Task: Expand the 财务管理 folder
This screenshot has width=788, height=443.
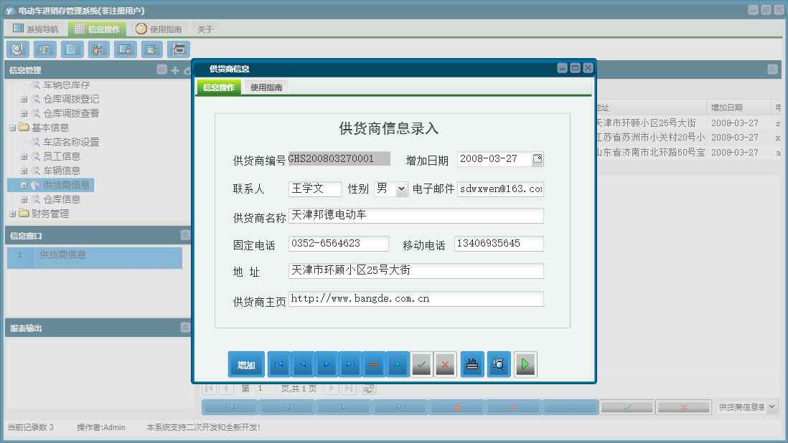Action: pyautogui.click(x=13, y=214)
